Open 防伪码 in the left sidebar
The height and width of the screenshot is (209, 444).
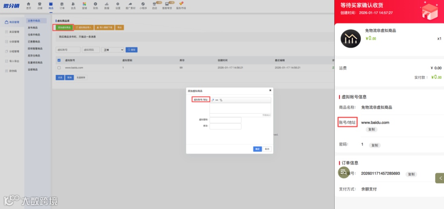[12, 71]
